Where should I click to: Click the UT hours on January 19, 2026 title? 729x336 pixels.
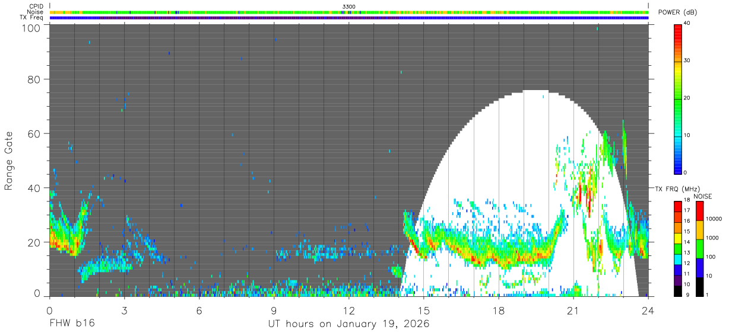(x=348, y=324)
